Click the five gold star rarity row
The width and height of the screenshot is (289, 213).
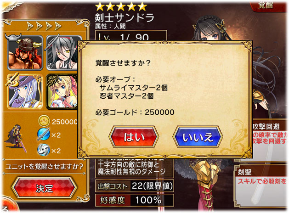pos(121,6)
